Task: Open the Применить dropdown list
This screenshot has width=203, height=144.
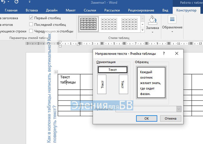Action: (x=179, y=109)
